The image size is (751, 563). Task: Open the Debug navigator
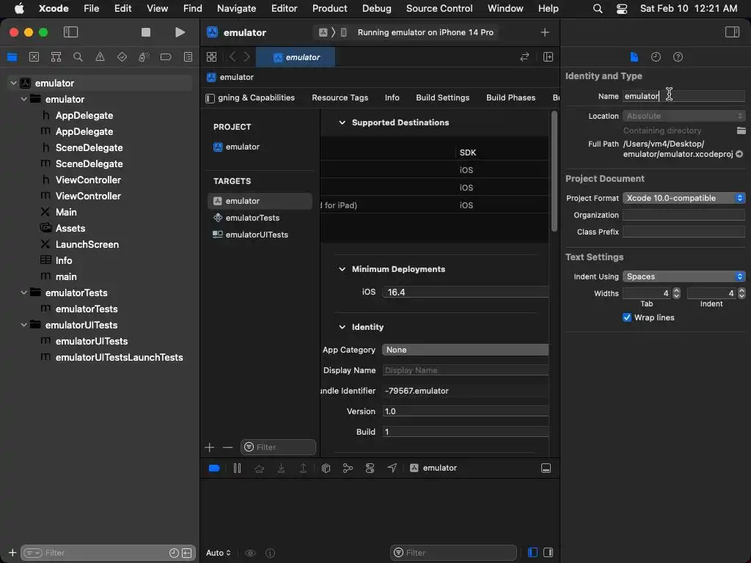tap(144, 57)
